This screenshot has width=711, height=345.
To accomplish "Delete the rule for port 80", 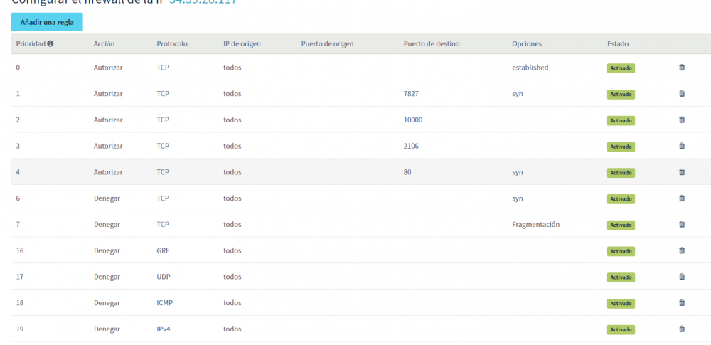I will [x=682, y=172].
